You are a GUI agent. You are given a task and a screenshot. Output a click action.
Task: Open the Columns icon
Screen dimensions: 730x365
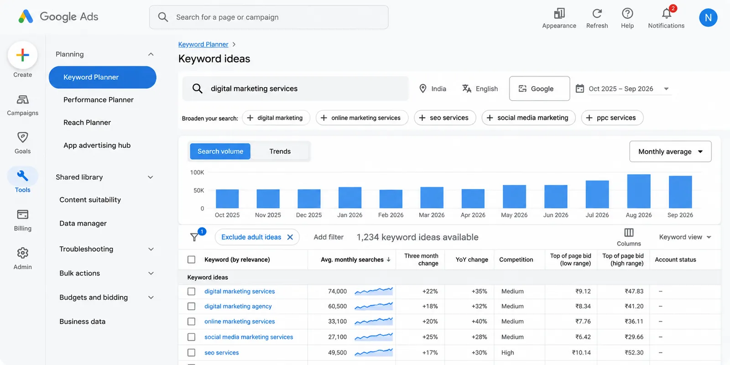pos(629,233)
